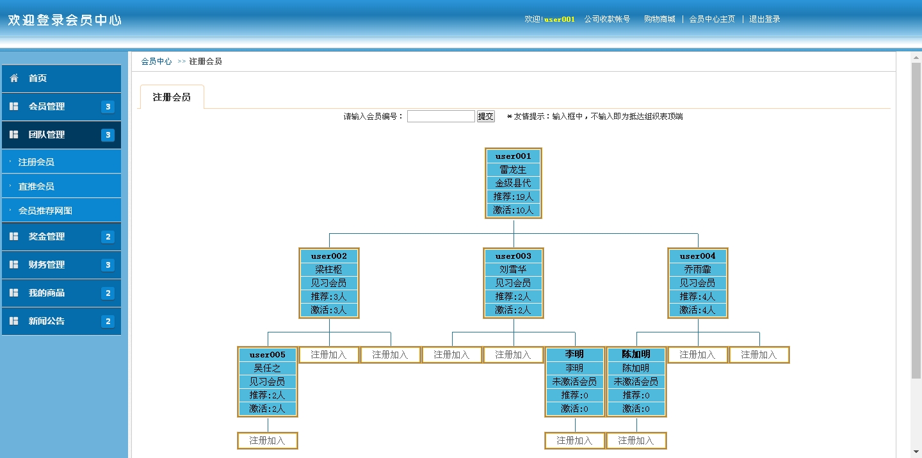Focus the 会员编号 input field
The height and width of the screenshot is (458, 922).
click(441, 117)
